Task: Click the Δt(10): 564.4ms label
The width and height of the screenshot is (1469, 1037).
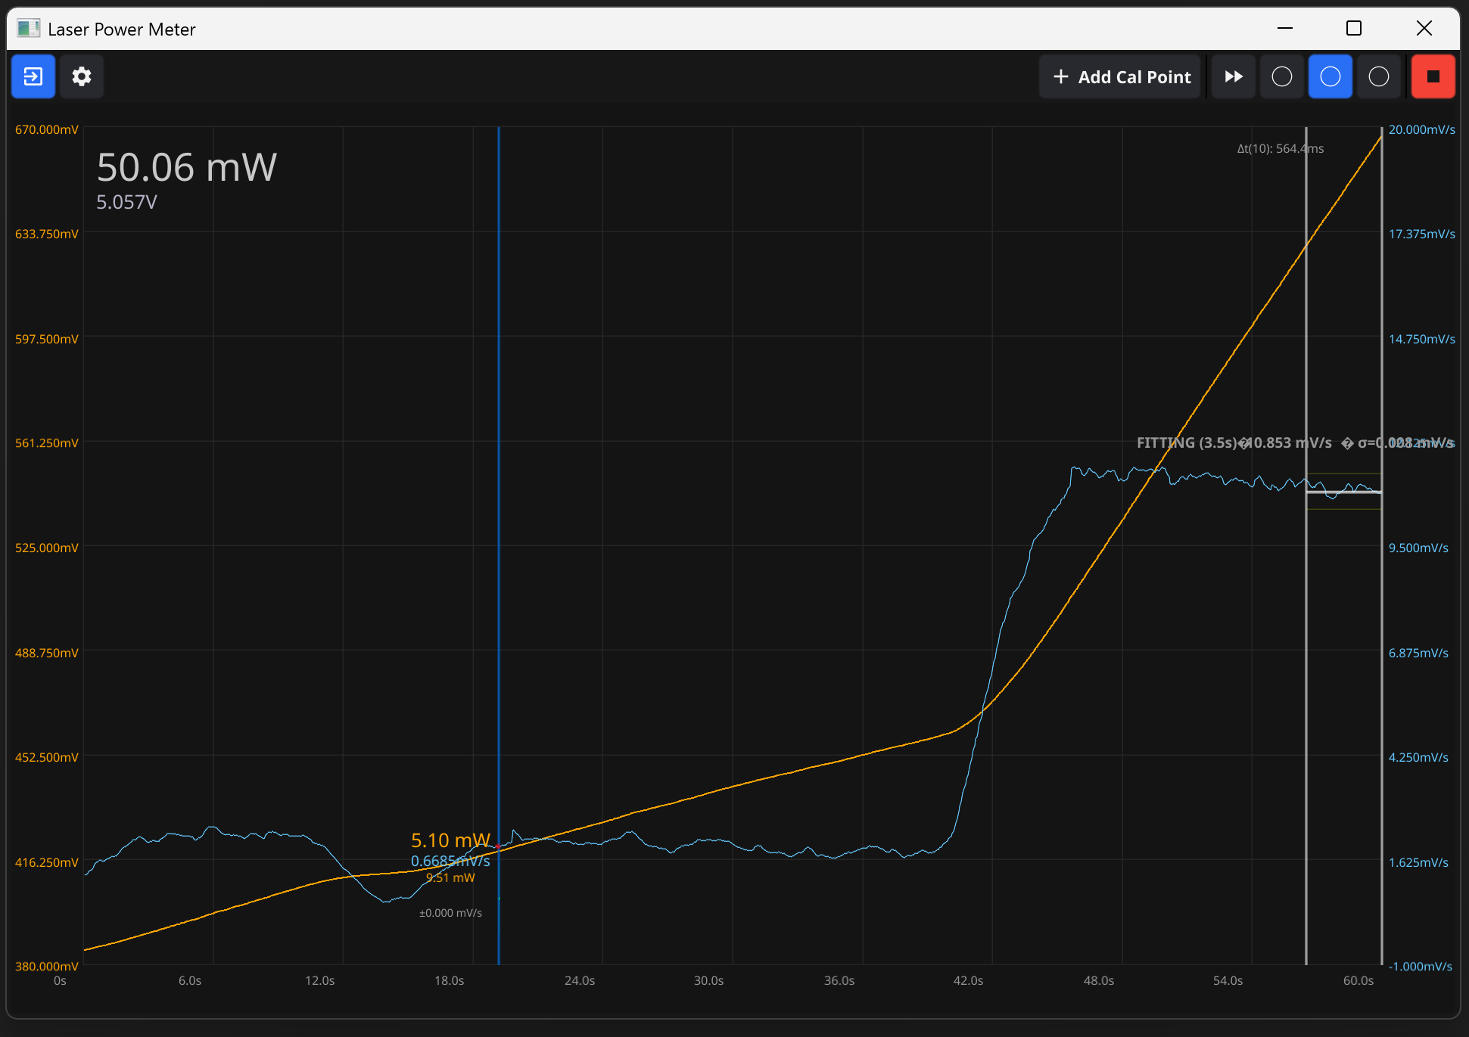Action: click(1280, 148)
